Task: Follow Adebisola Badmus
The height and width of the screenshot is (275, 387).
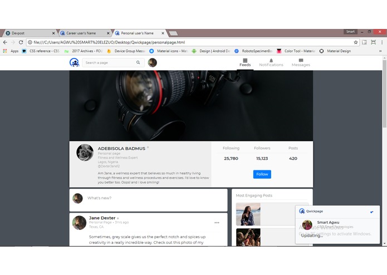Action: pyautogui.click(x=262, y=174)
